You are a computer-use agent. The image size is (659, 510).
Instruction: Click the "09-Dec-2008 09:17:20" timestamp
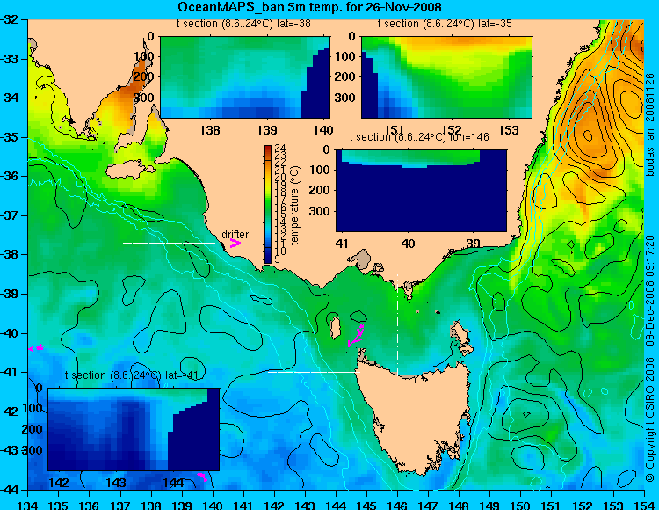click(x=650, y=290)
